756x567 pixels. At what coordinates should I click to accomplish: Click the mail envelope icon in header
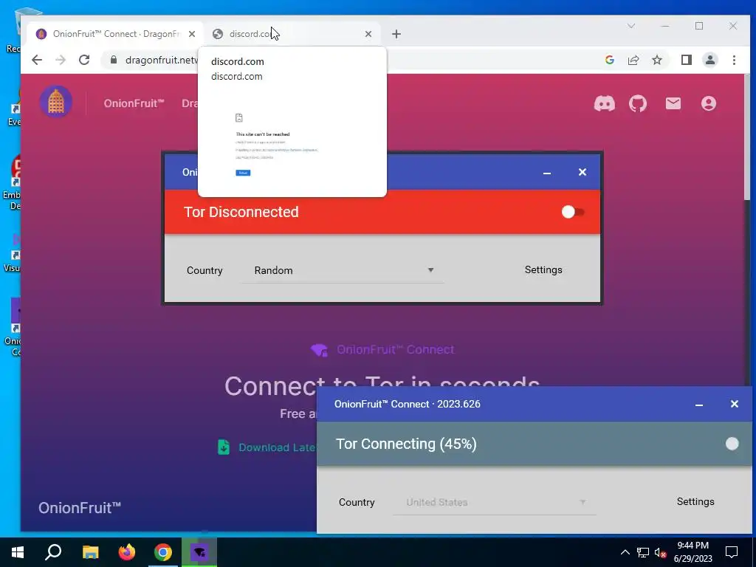point(673,103)
